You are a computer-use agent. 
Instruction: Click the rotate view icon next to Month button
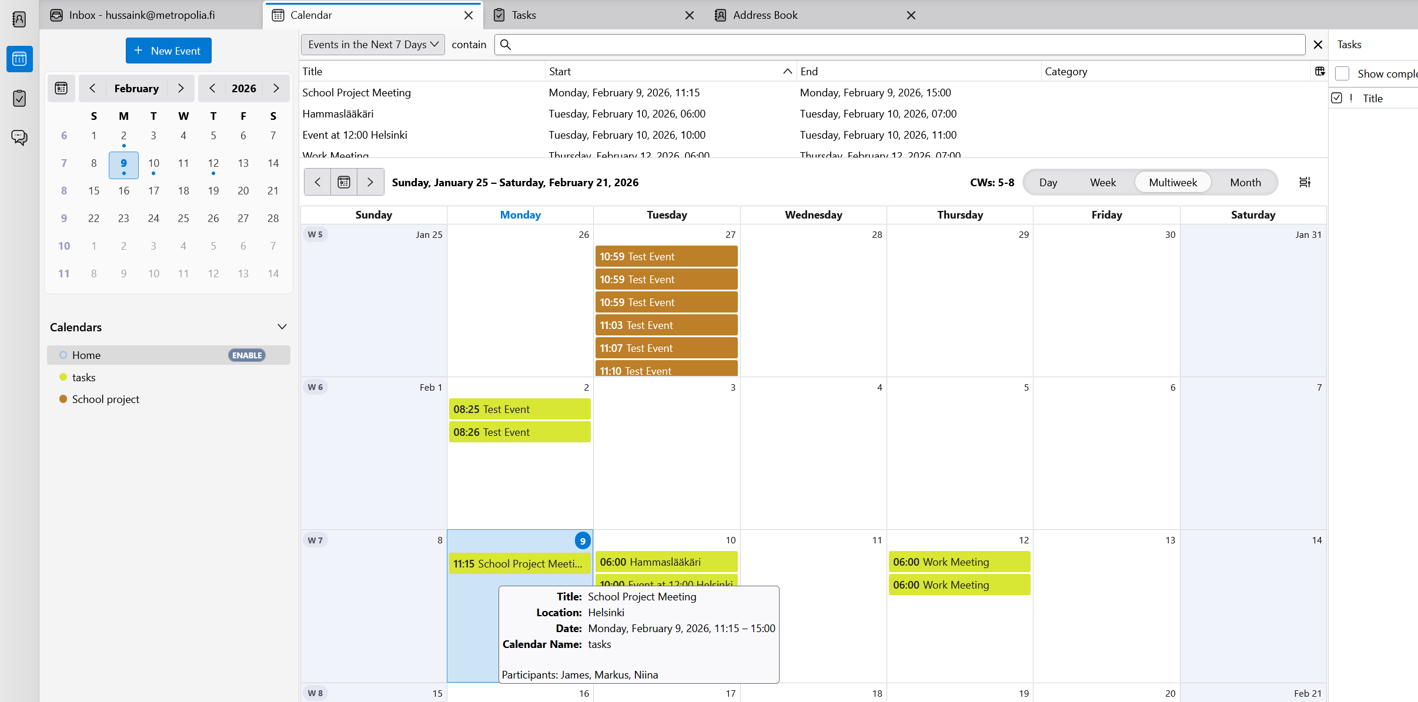(x=1305, y=182)
